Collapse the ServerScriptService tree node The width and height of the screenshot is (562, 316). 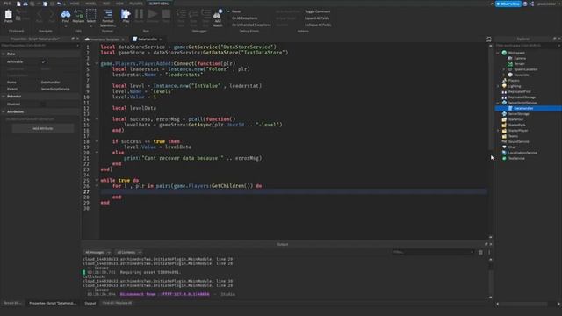(x=498, y=103)
